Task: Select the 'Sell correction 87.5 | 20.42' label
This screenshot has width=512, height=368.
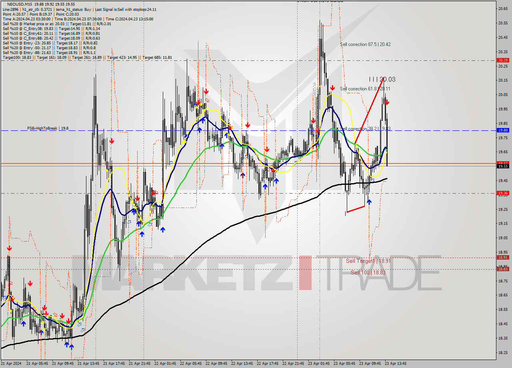Action: click(x=365, y=44)
